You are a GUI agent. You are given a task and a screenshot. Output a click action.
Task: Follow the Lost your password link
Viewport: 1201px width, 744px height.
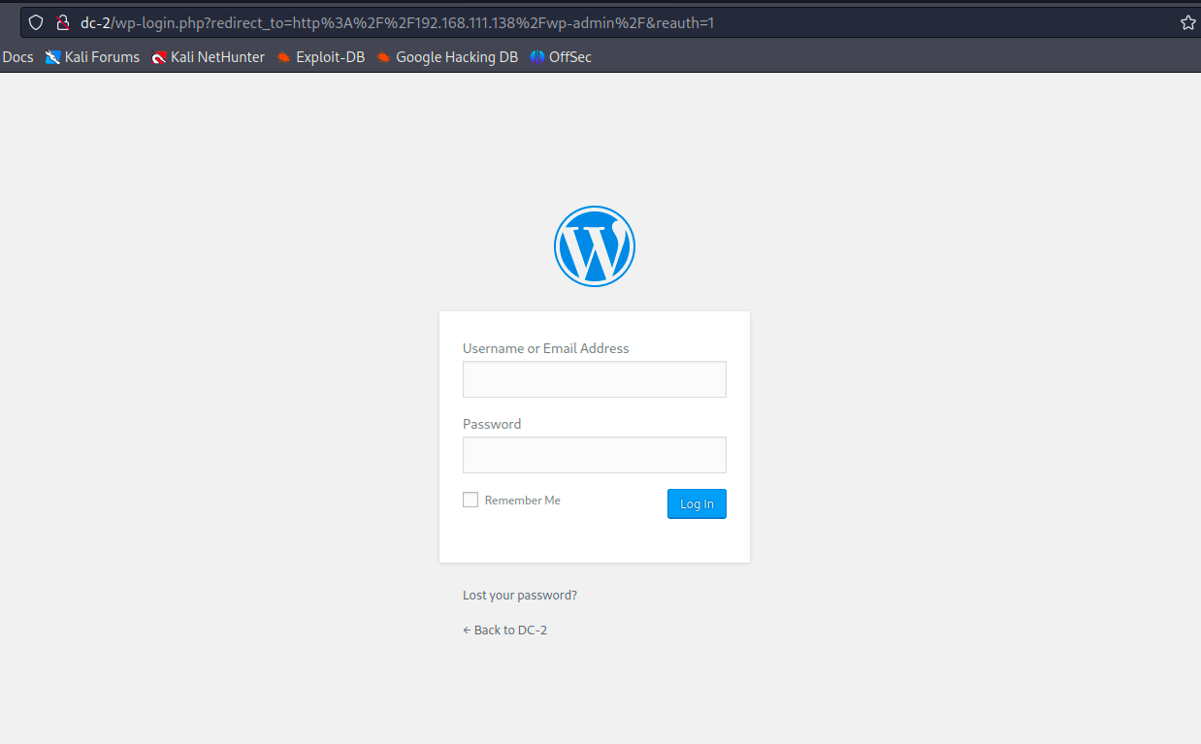(x=520, y=595)
